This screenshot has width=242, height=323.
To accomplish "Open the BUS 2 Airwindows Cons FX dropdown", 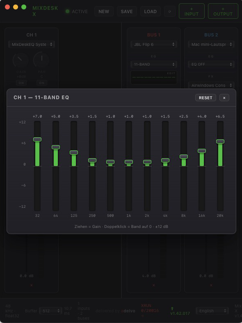I will pyautogui.click(x=211, y=85).
